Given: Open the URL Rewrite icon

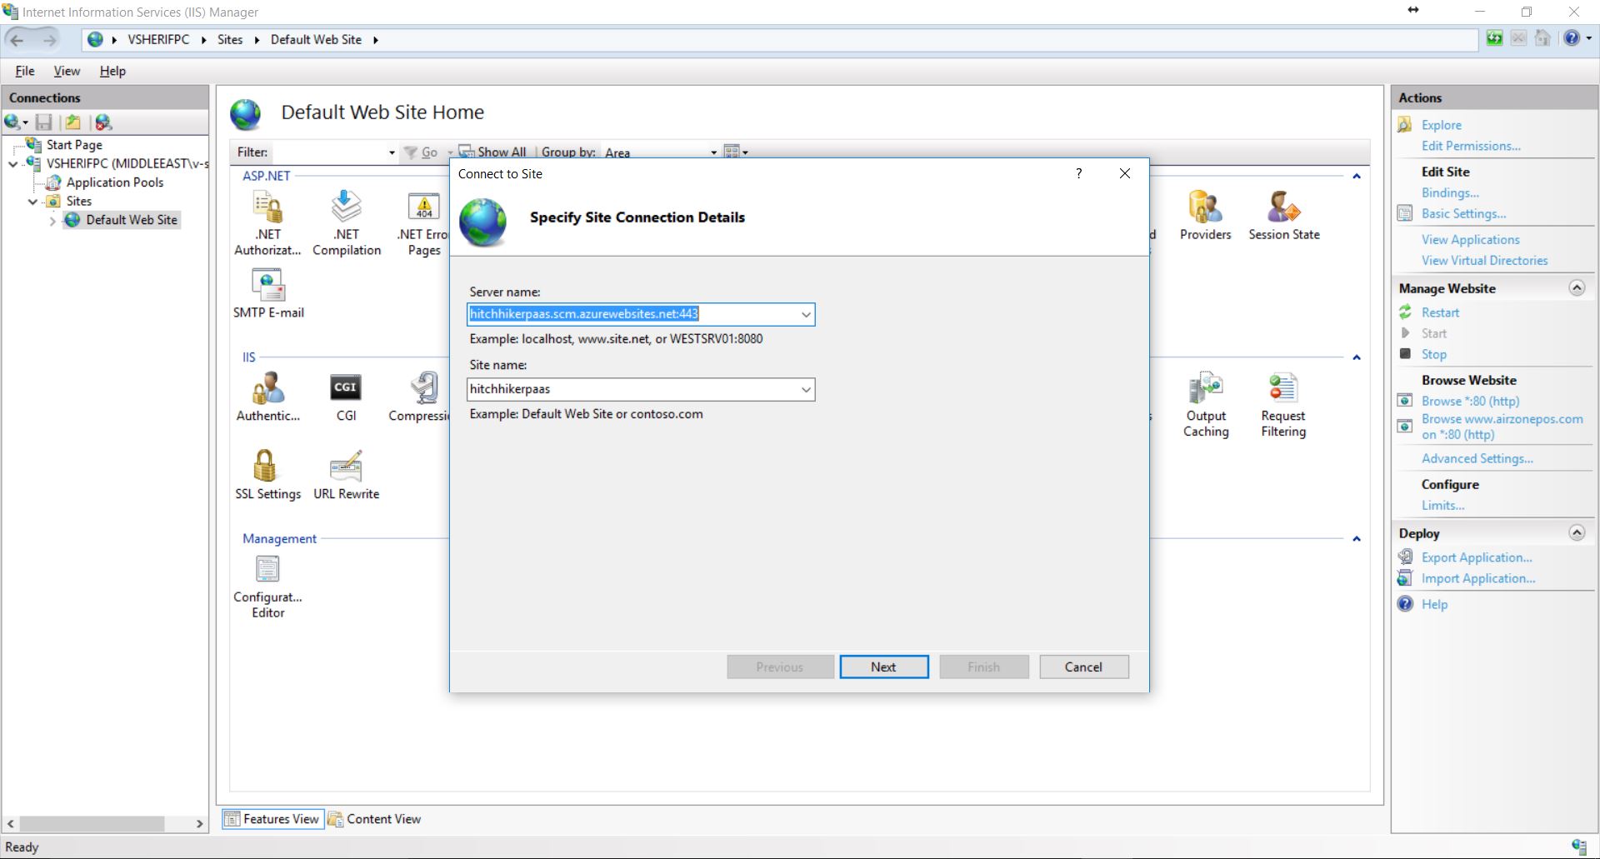Looking at the screenshot, I should 346,467.
